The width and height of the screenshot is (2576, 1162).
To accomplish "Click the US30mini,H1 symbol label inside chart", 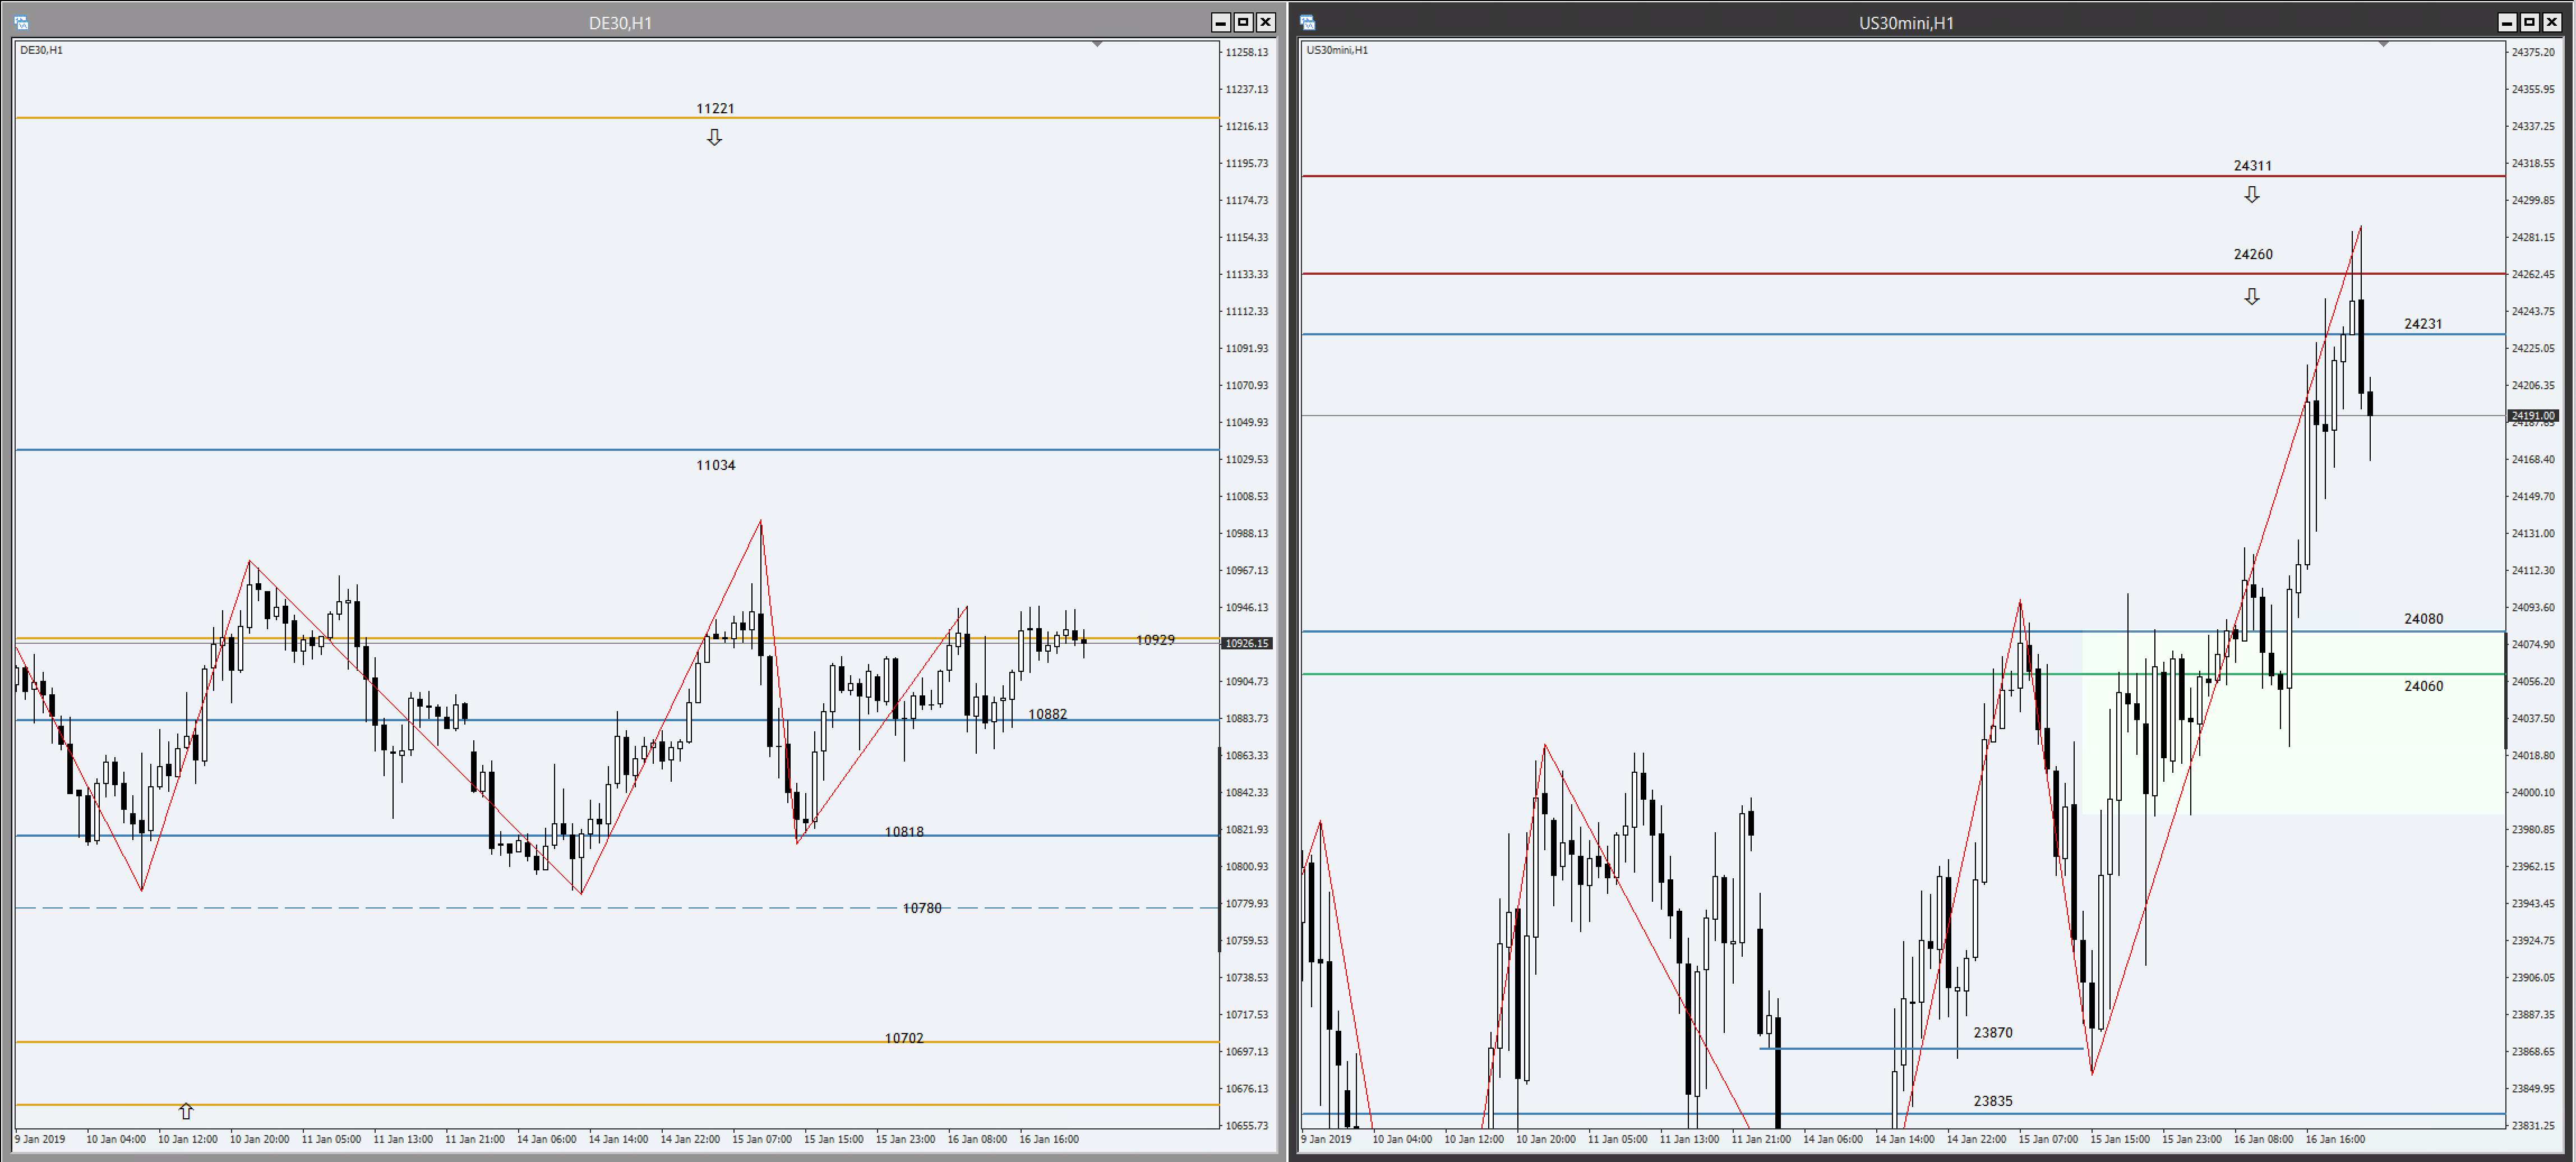I will click(x=1337, y=50).
